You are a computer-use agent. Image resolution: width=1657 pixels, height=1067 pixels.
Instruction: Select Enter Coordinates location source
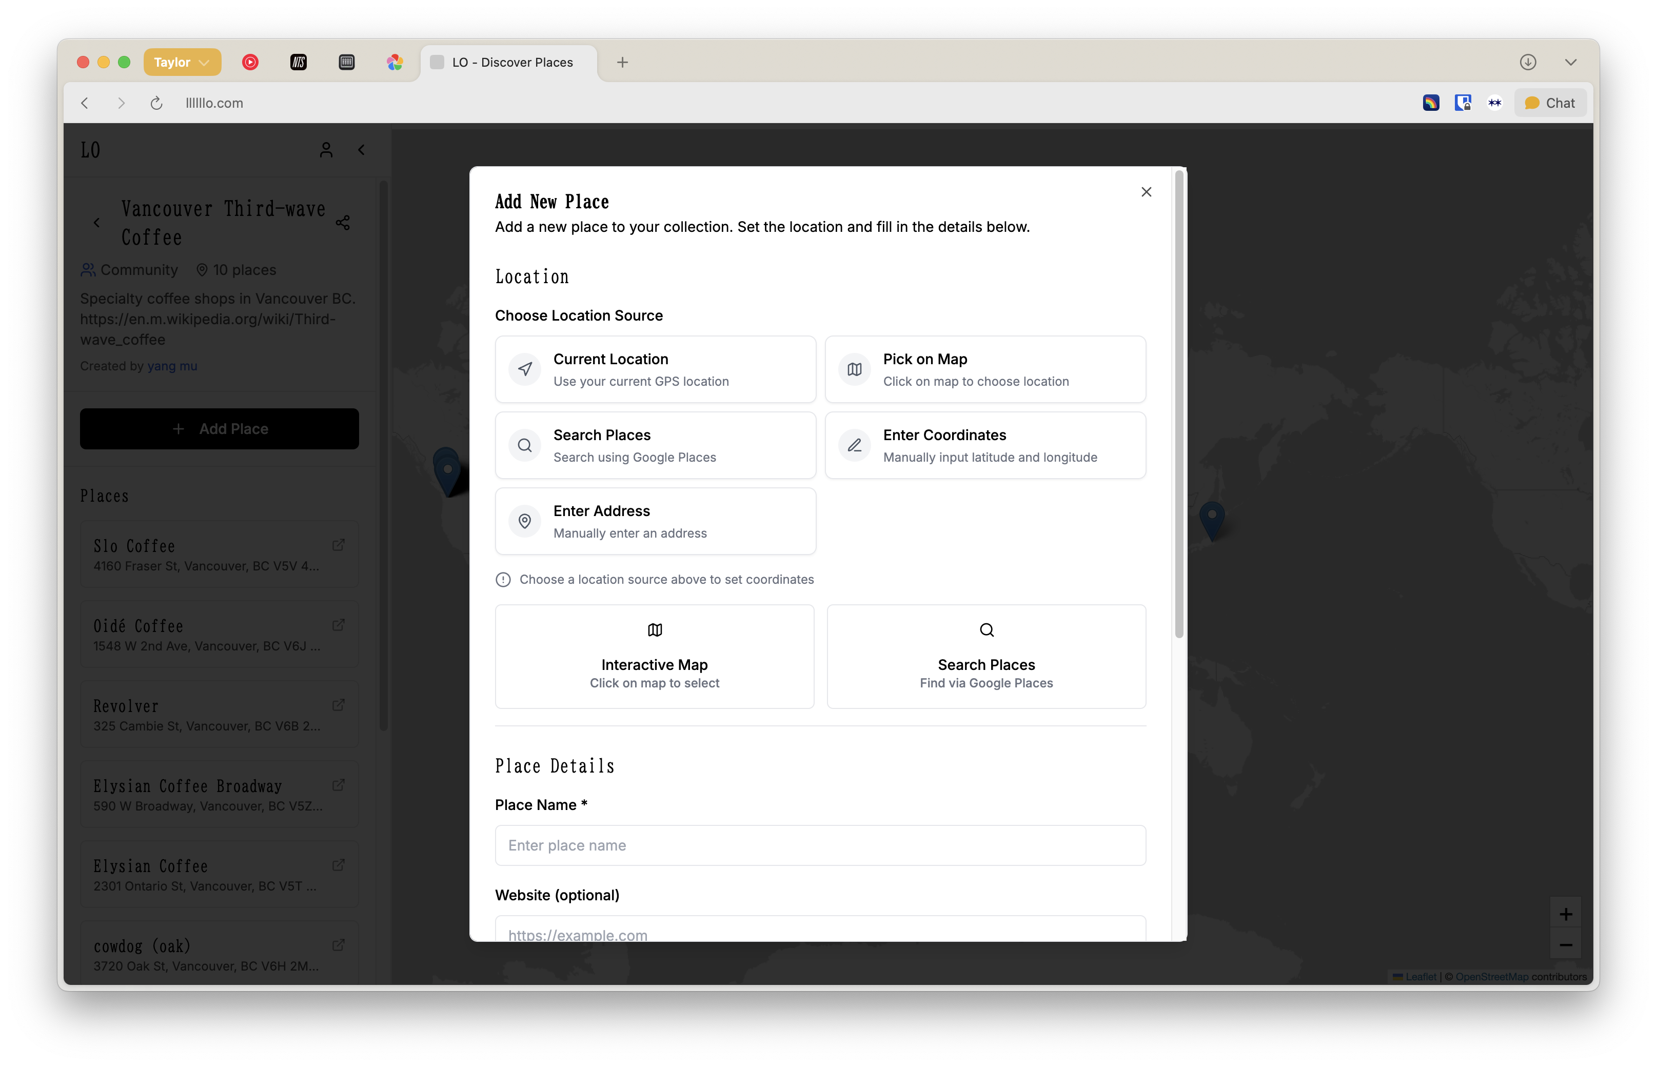point(984,445)
